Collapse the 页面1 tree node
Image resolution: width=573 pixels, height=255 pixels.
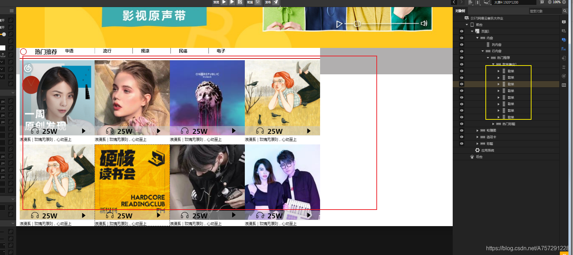click(472, 31)
